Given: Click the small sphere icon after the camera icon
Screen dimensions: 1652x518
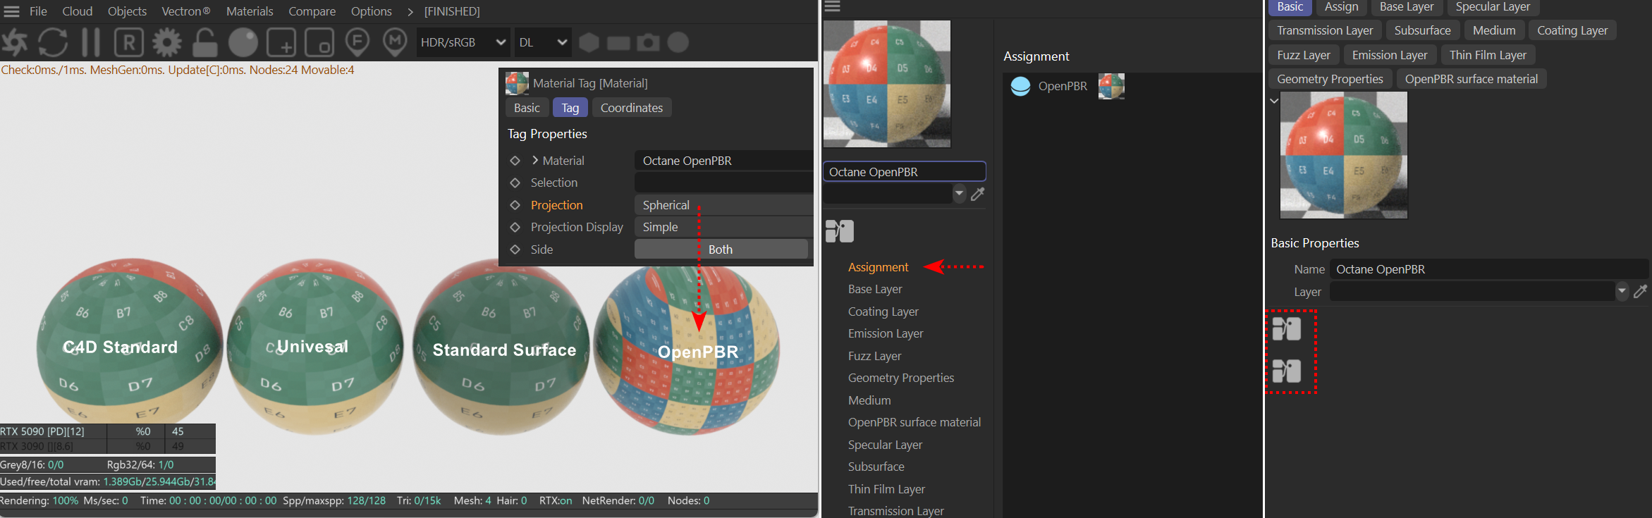Looking at the screenshot, I should [678, 42].
